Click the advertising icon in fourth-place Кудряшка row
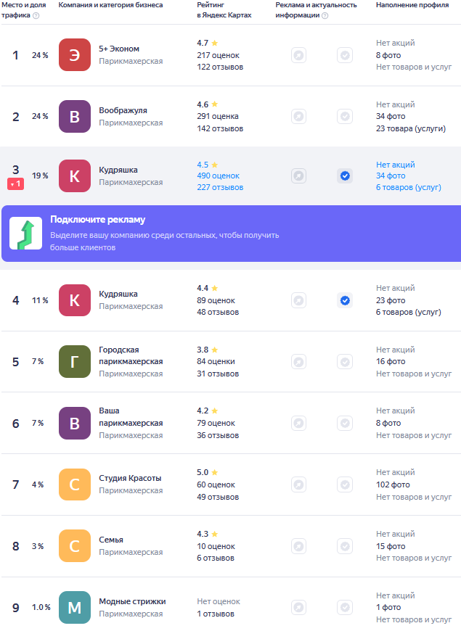 298,300
